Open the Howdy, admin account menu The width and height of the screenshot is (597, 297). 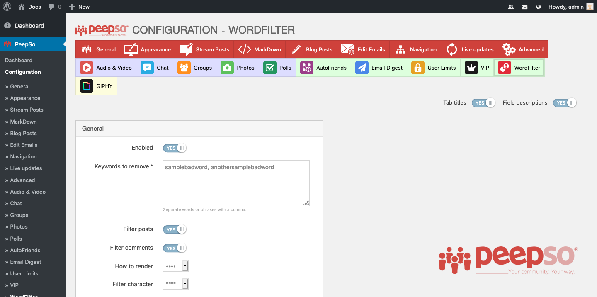coord(571,7)
